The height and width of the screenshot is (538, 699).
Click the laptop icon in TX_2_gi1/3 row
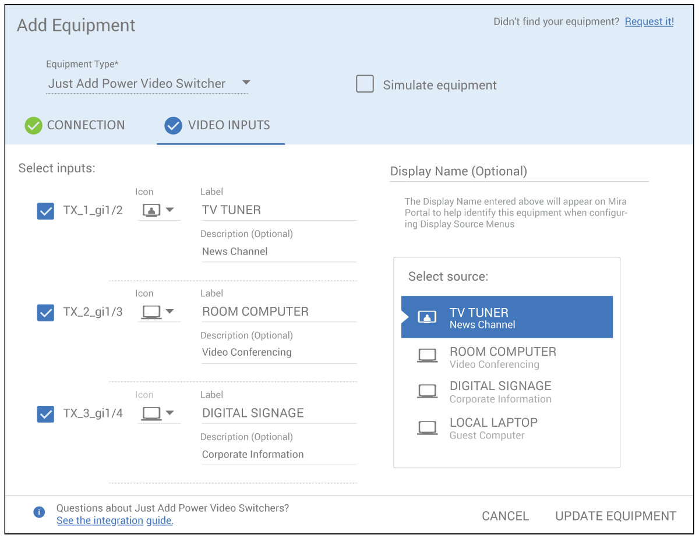[151, 312]
